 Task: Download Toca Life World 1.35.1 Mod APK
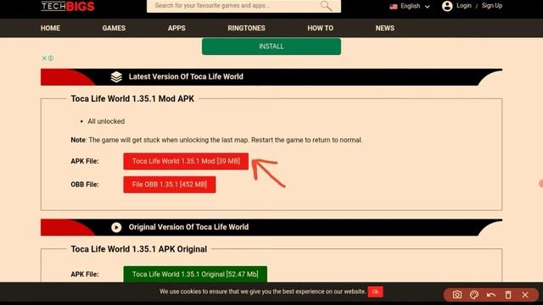click(x=186, y=161)
